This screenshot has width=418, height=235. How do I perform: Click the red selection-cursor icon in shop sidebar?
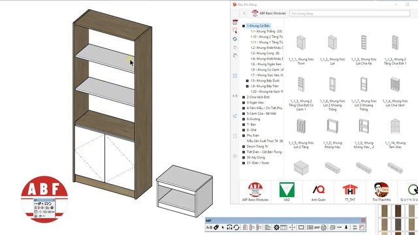(x=235, y=31)
